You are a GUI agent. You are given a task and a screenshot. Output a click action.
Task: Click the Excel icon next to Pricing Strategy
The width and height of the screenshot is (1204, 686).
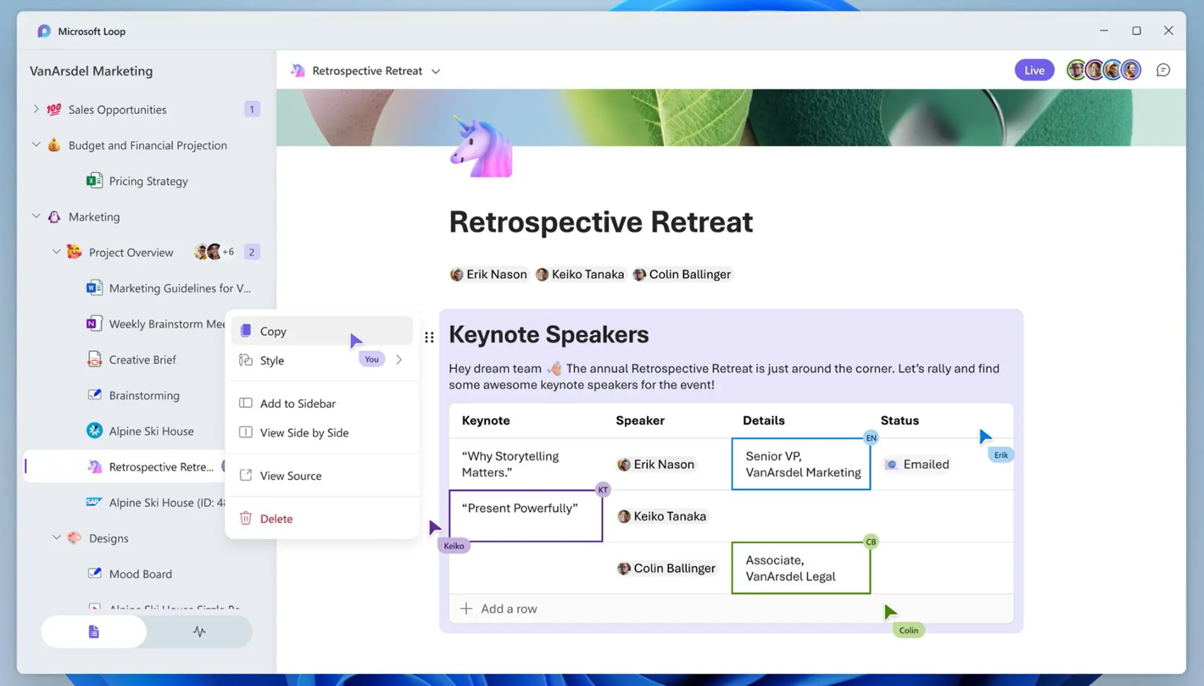(95, 181)
